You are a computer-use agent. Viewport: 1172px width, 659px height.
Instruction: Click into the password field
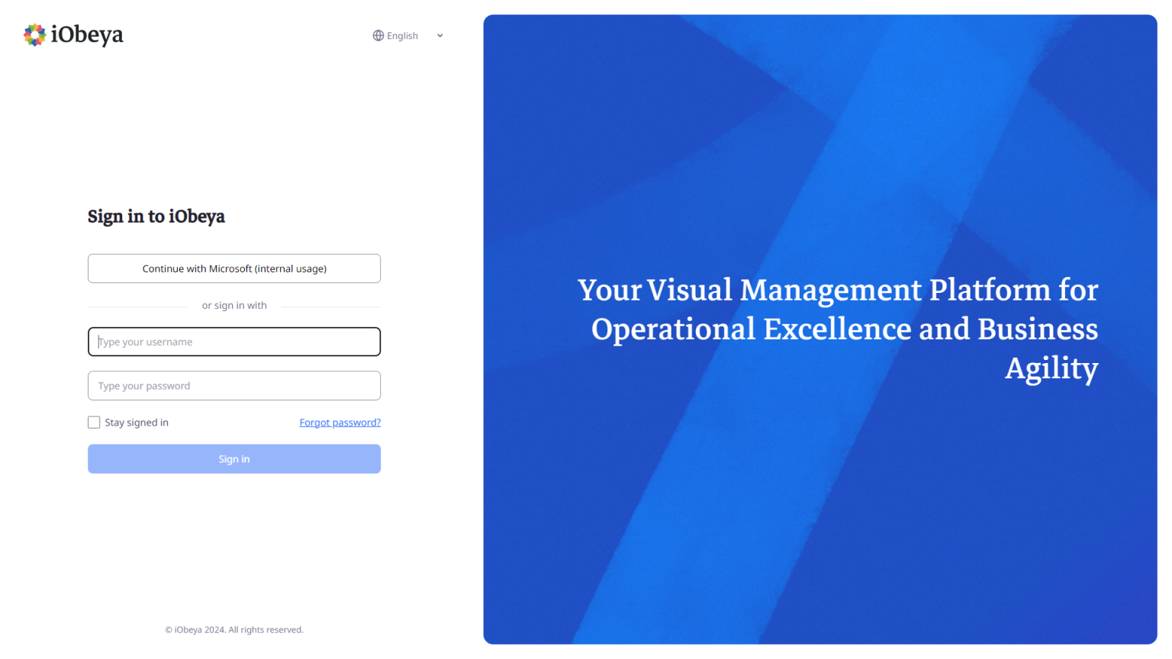tap(234, 386)
